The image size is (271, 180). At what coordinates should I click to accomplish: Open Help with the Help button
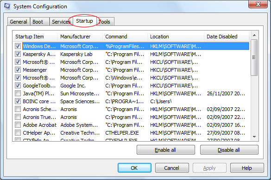point(247,168)
